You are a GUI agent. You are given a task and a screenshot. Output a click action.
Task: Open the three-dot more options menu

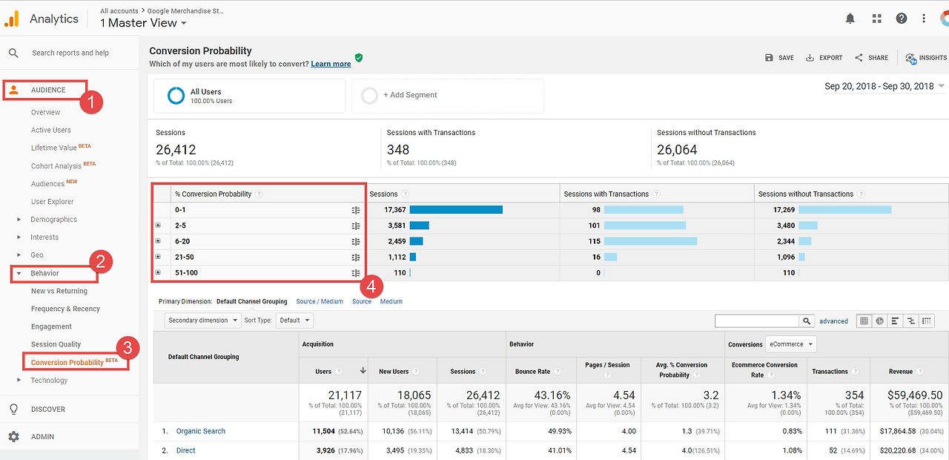924,19
